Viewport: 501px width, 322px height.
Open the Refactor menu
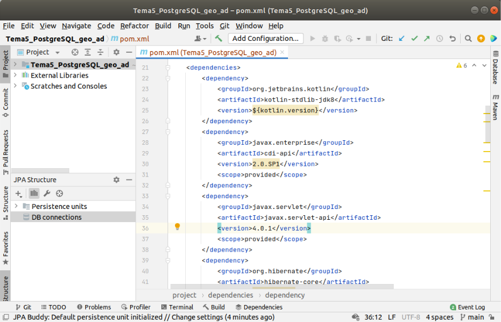135,26
